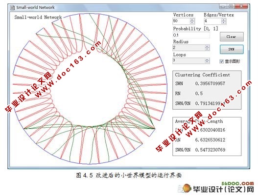Click the Probability input field
This screenshot has height=196, width=258.
(191, 35)
